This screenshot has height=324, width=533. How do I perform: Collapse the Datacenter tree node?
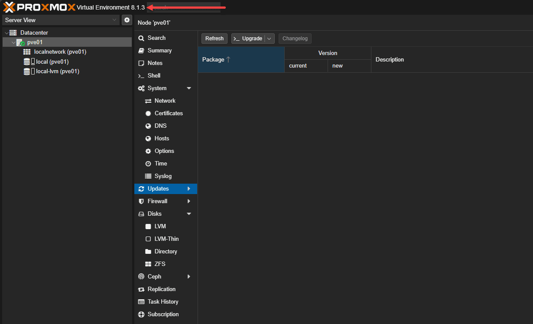[6, 33]
